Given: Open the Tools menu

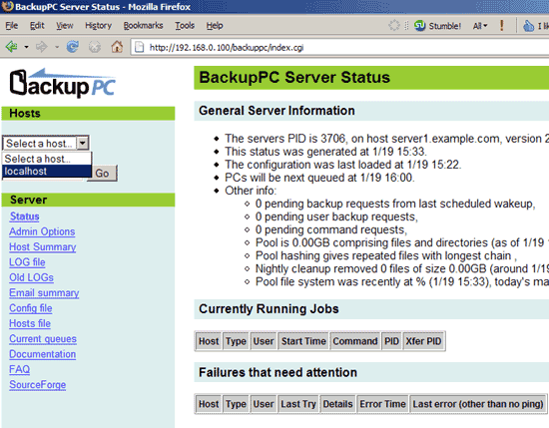Looking at the screenshot, I should (185, 26).
